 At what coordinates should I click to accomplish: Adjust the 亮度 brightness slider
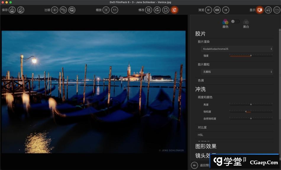click(251, 104)
